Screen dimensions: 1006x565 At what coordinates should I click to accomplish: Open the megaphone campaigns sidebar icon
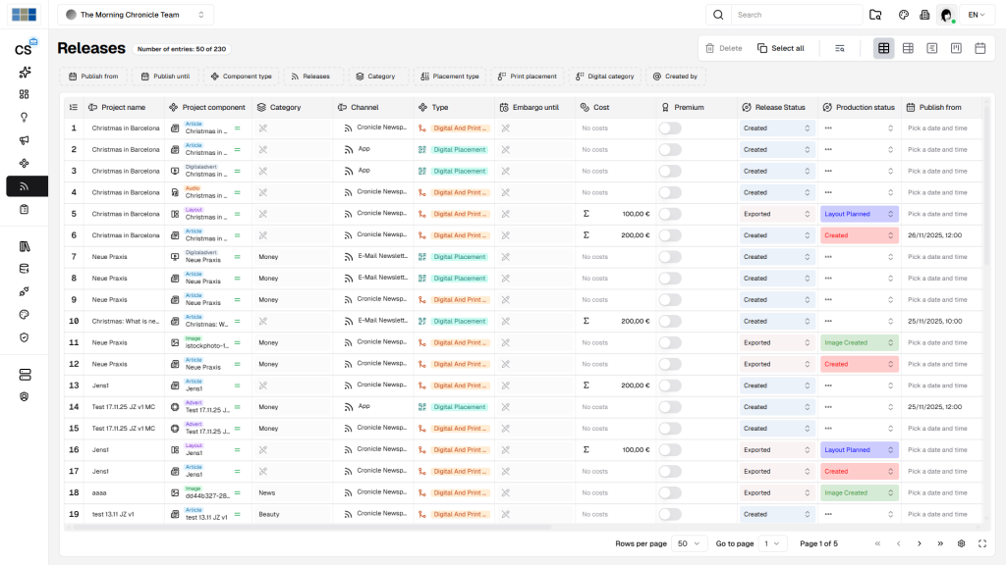(x=25, y=140)
